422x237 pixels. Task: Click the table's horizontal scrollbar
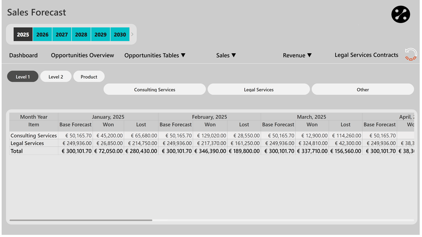[81, 220]
